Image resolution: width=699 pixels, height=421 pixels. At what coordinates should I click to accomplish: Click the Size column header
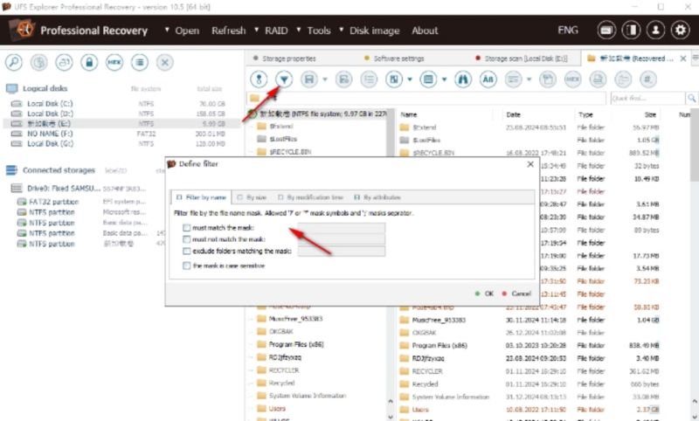click(x=649, y=114)
